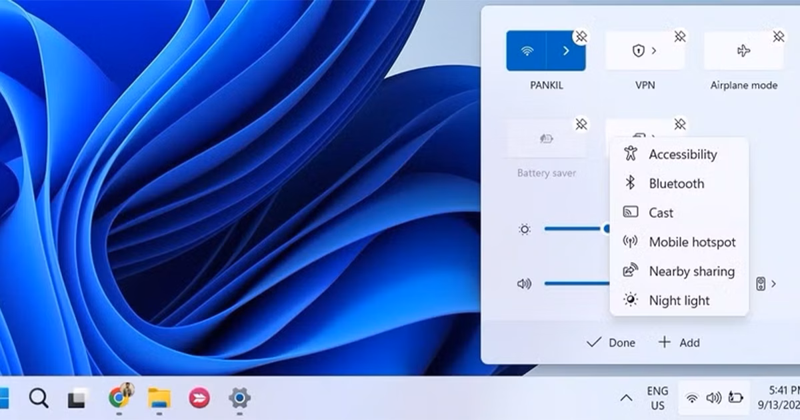800x420 pixels.
Task: Launch Chrome from the taskbar
Action: [x=119, y=398]
